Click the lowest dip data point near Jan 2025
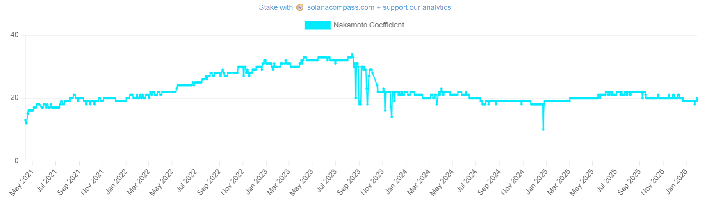The image size is (716, 197). click(x=543, y=129)
